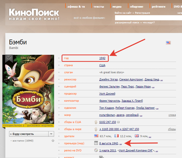Viewport: 182px width, 158px height.
Task: Open the Буду смотреть dropdown arrow
Action: click(x=51, y=134)
